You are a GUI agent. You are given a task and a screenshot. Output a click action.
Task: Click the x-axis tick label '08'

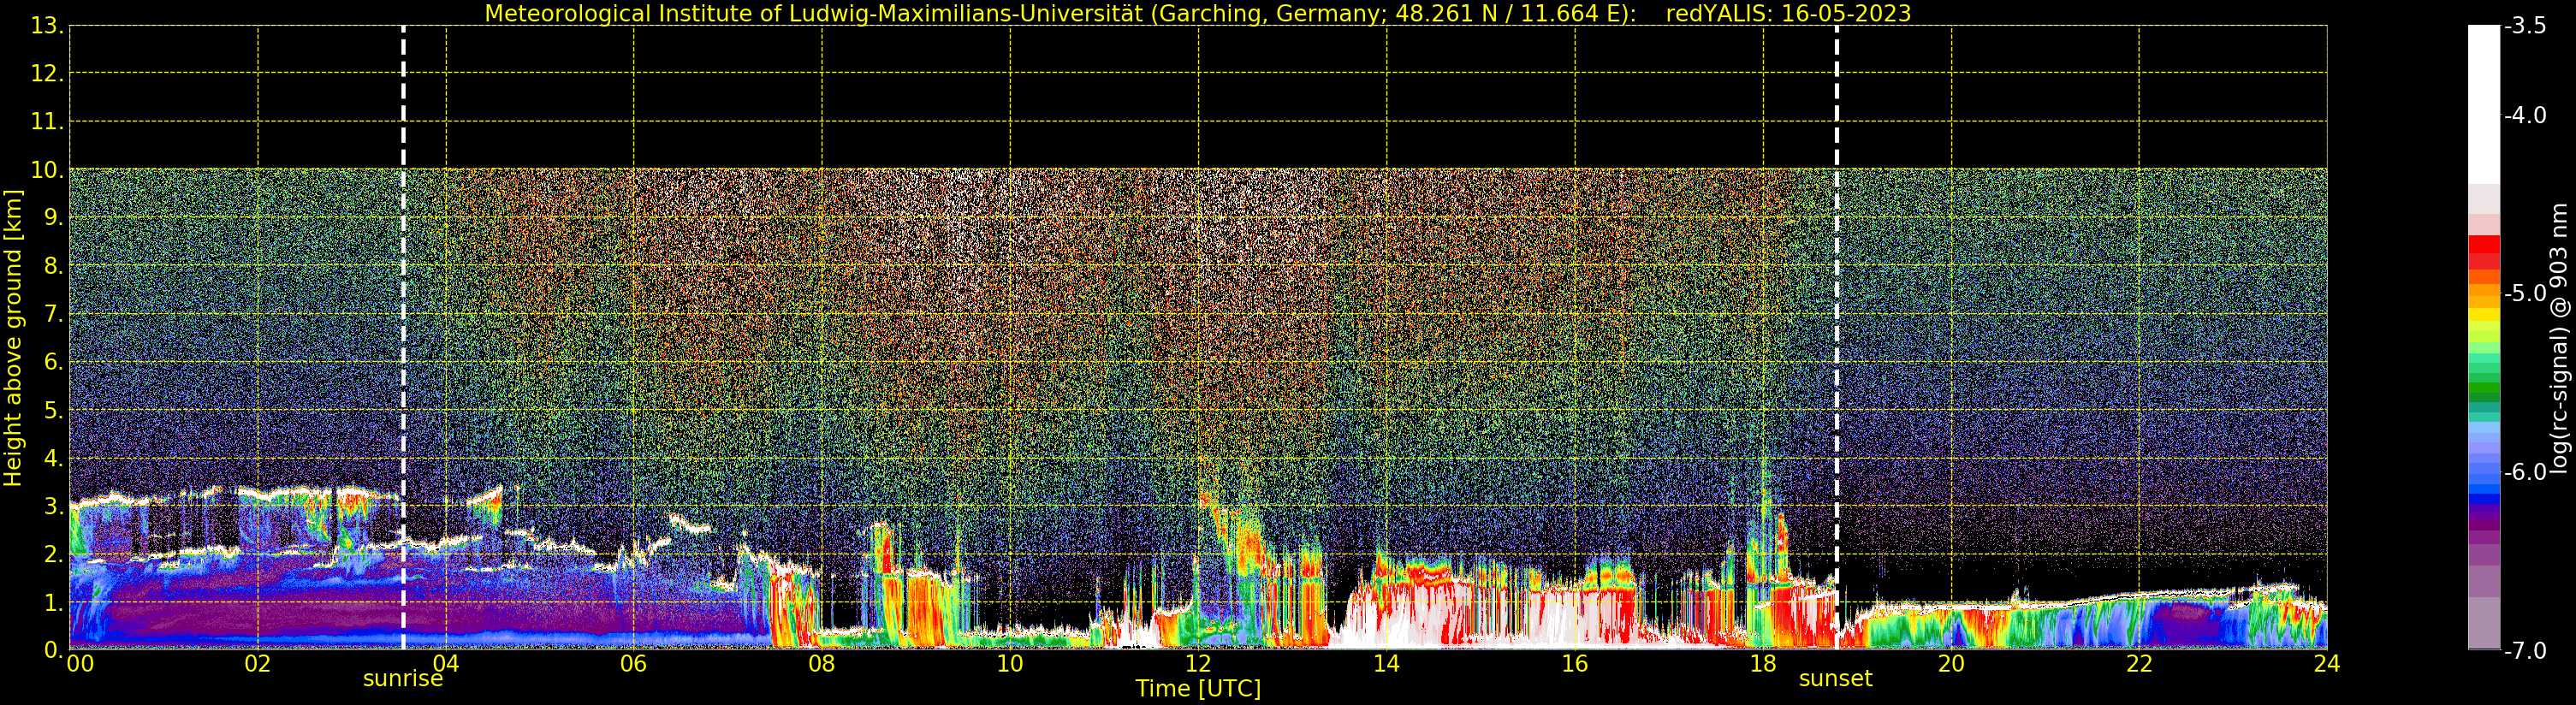(822, 664)
